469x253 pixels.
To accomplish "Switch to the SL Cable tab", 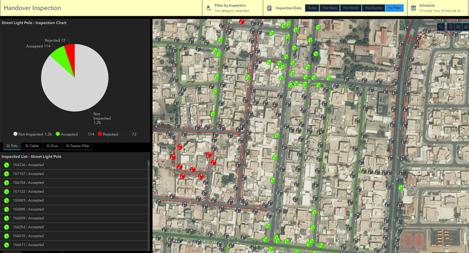I will point(32,146).
